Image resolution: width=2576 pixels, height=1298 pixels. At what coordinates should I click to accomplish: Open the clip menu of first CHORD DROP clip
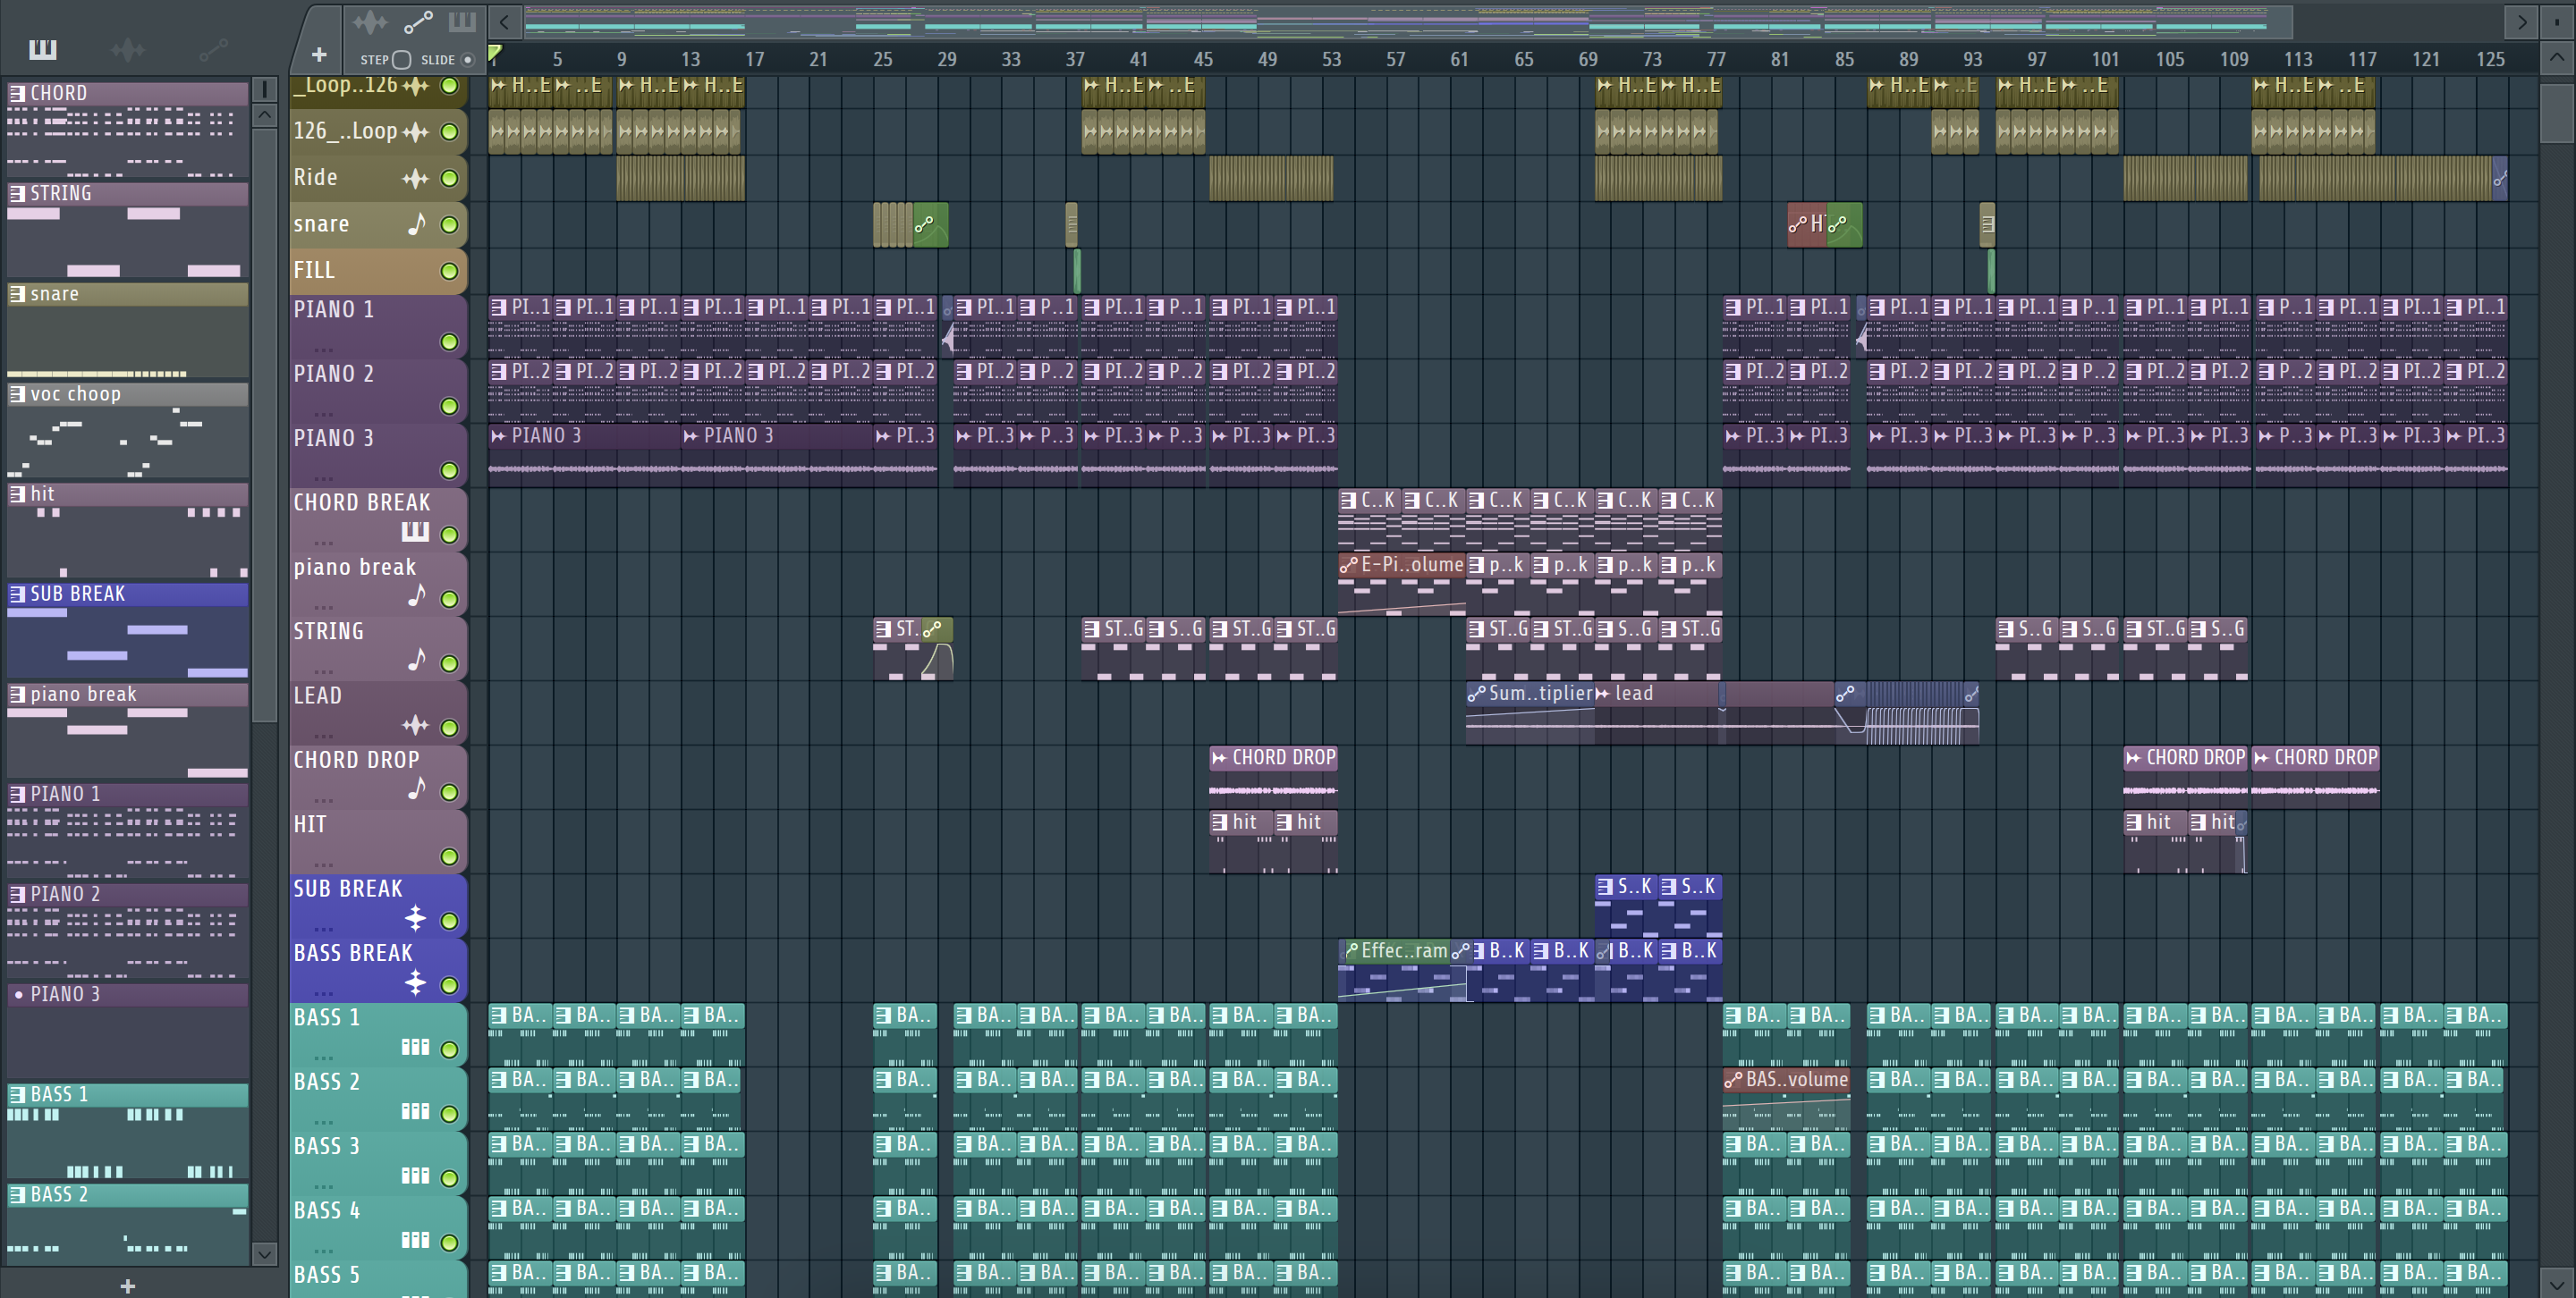point(1218,757)
